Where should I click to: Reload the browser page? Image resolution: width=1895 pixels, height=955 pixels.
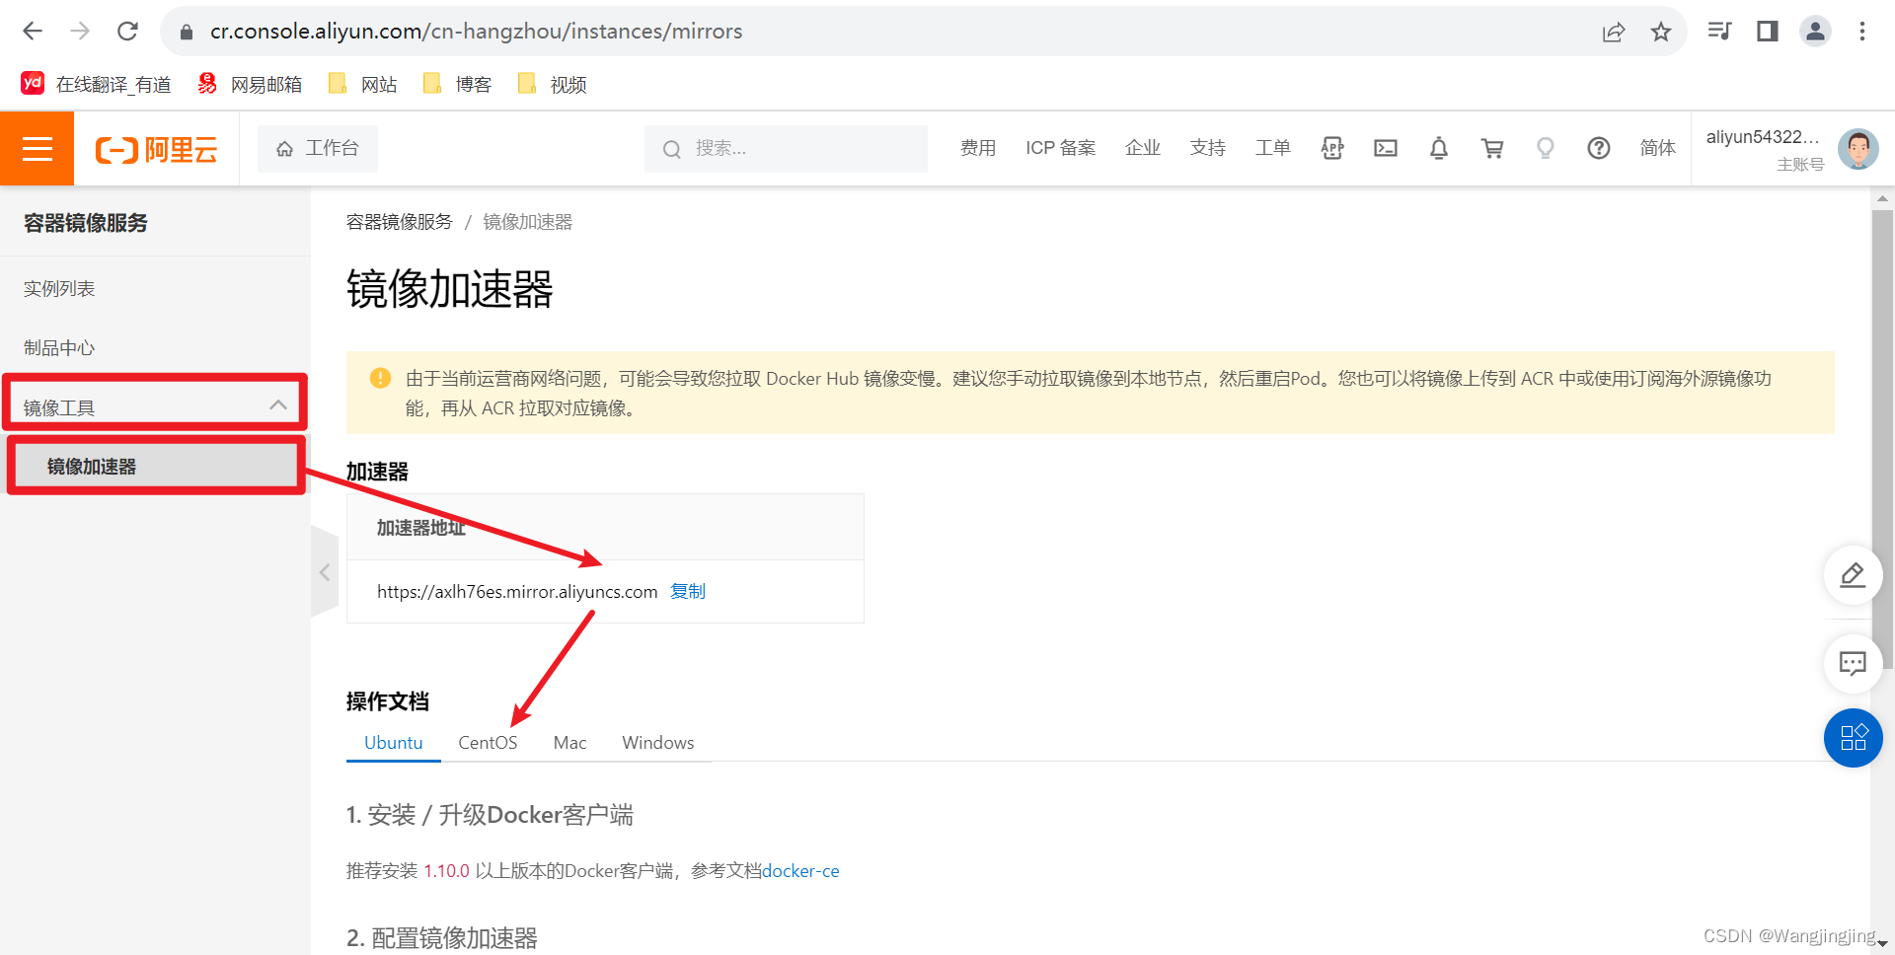click(x=127, y=32)
